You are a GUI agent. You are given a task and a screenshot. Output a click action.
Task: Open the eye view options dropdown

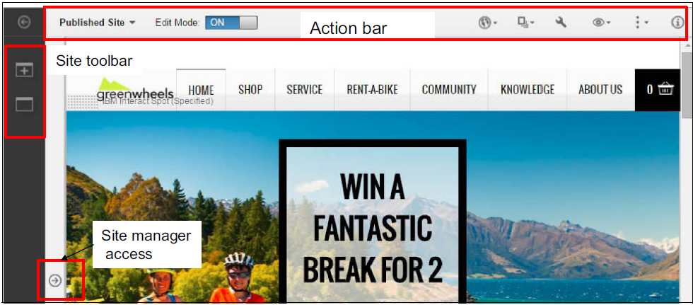tap(601, 23)
